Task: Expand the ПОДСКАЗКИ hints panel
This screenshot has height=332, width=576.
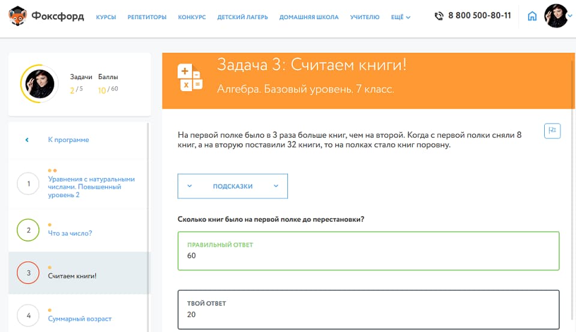Action: (x=233, y=186)
